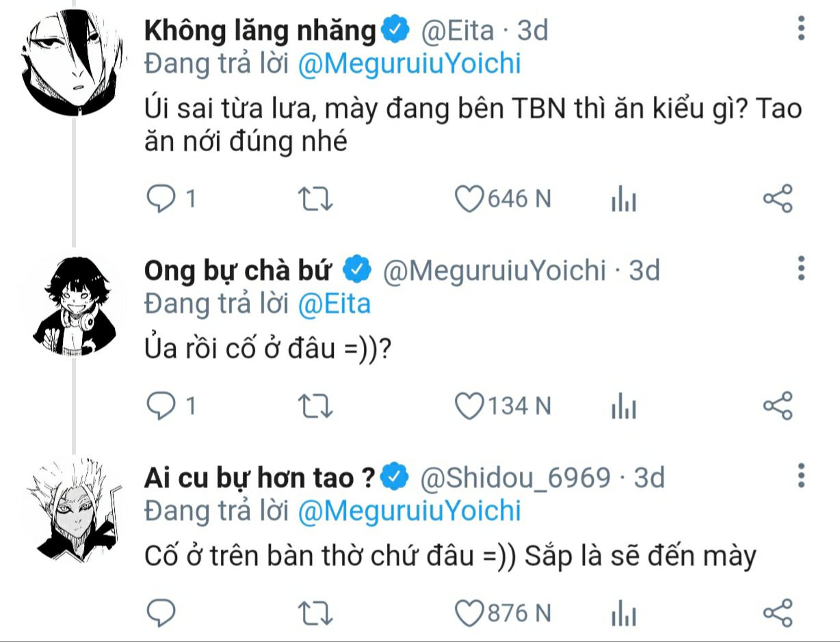
Task: View analytics for the @Eita tweet
Action: [x=622, y=200]
